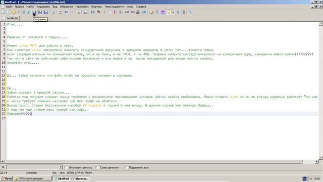Expand the search text combo box arrow
The width and height of the screenshot is (323, 182).
click(x=61, y=167)
